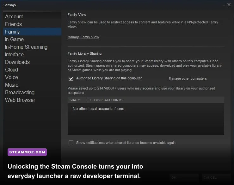The width and height of the screenshot is (234, 185).
Task: Close the Settings window
Action: click(229, 5)
